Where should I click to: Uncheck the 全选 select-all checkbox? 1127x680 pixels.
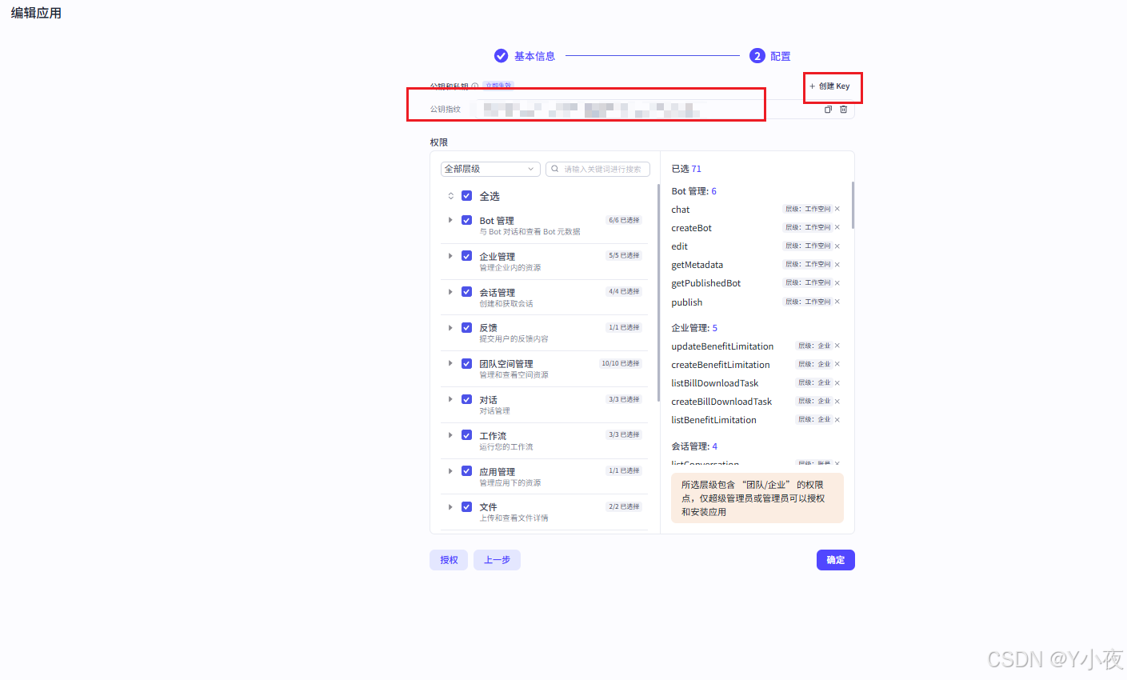(466, 195)
